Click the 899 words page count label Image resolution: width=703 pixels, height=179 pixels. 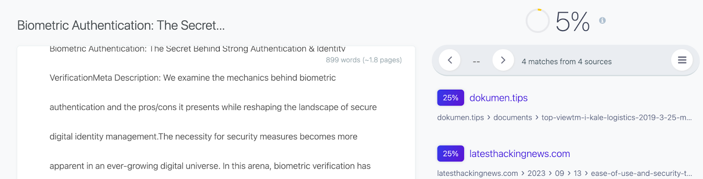364,60
